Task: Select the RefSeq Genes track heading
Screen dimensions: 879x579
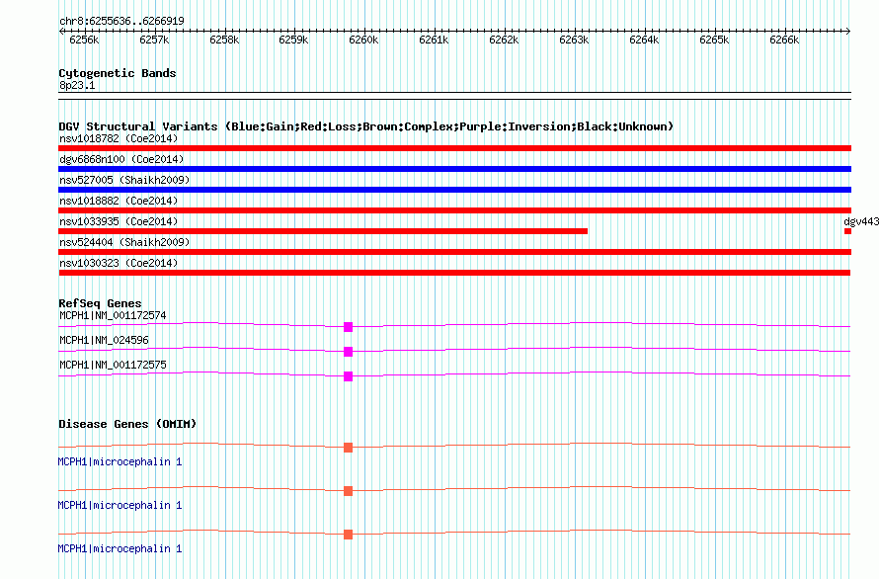Action: coord(100,303)
